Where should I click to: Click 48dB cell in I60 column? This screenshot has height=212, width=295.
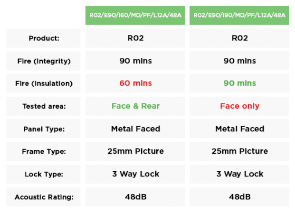[135, 197]
